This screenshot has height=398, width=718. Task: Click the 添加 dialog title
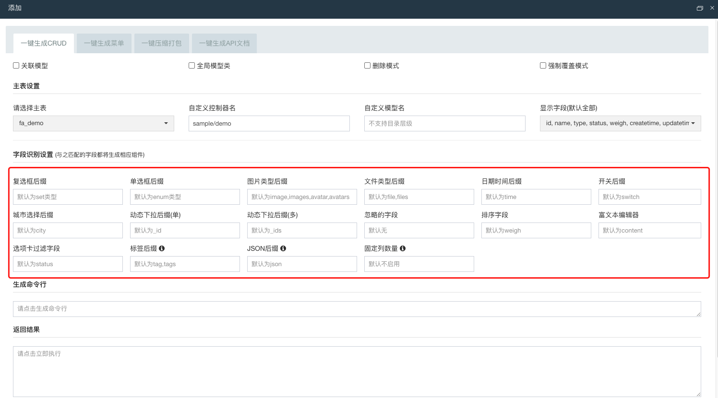click(x=15, y=8)
